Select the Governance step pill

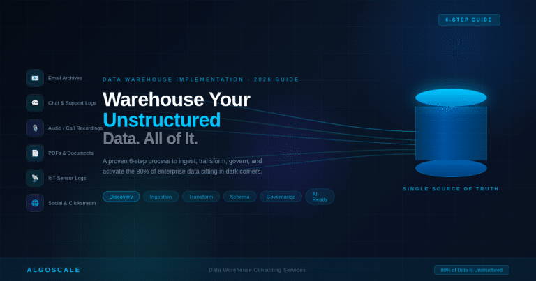coord(281,197)
